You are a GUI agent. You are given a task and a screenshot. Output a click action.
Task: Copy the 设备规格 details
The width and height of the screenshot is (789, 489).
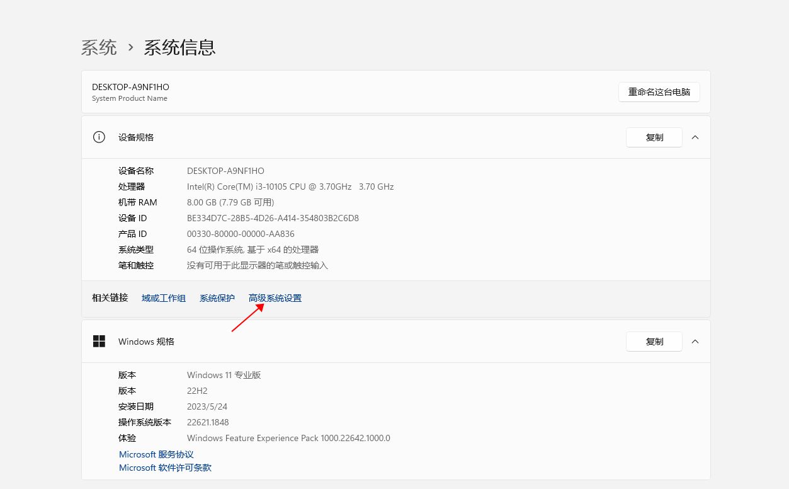tap(654, 137)
